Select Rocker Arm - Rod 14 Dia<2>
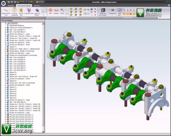171x136 pixels. point(23,77)
